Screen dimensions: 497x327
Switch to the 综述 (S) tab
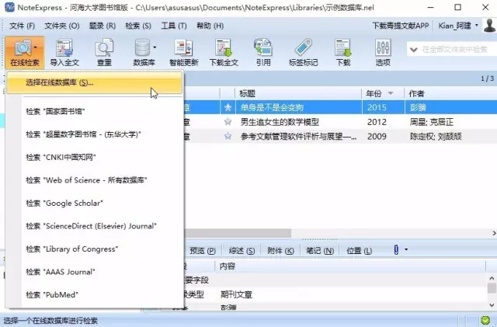pyautogui.click(x=242, y=251)
